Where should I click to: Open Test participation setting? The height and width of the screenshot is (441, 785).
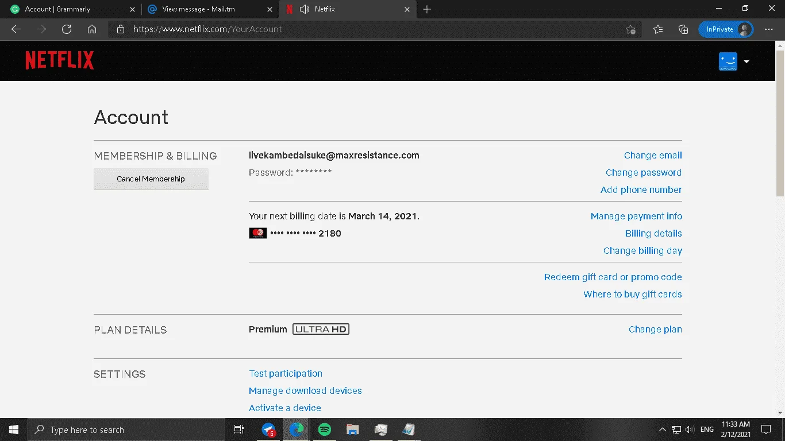286,374
